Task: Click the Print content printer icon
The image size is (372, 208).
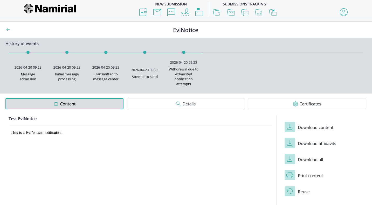Action: pyautogui.click(x=290, y=175)
